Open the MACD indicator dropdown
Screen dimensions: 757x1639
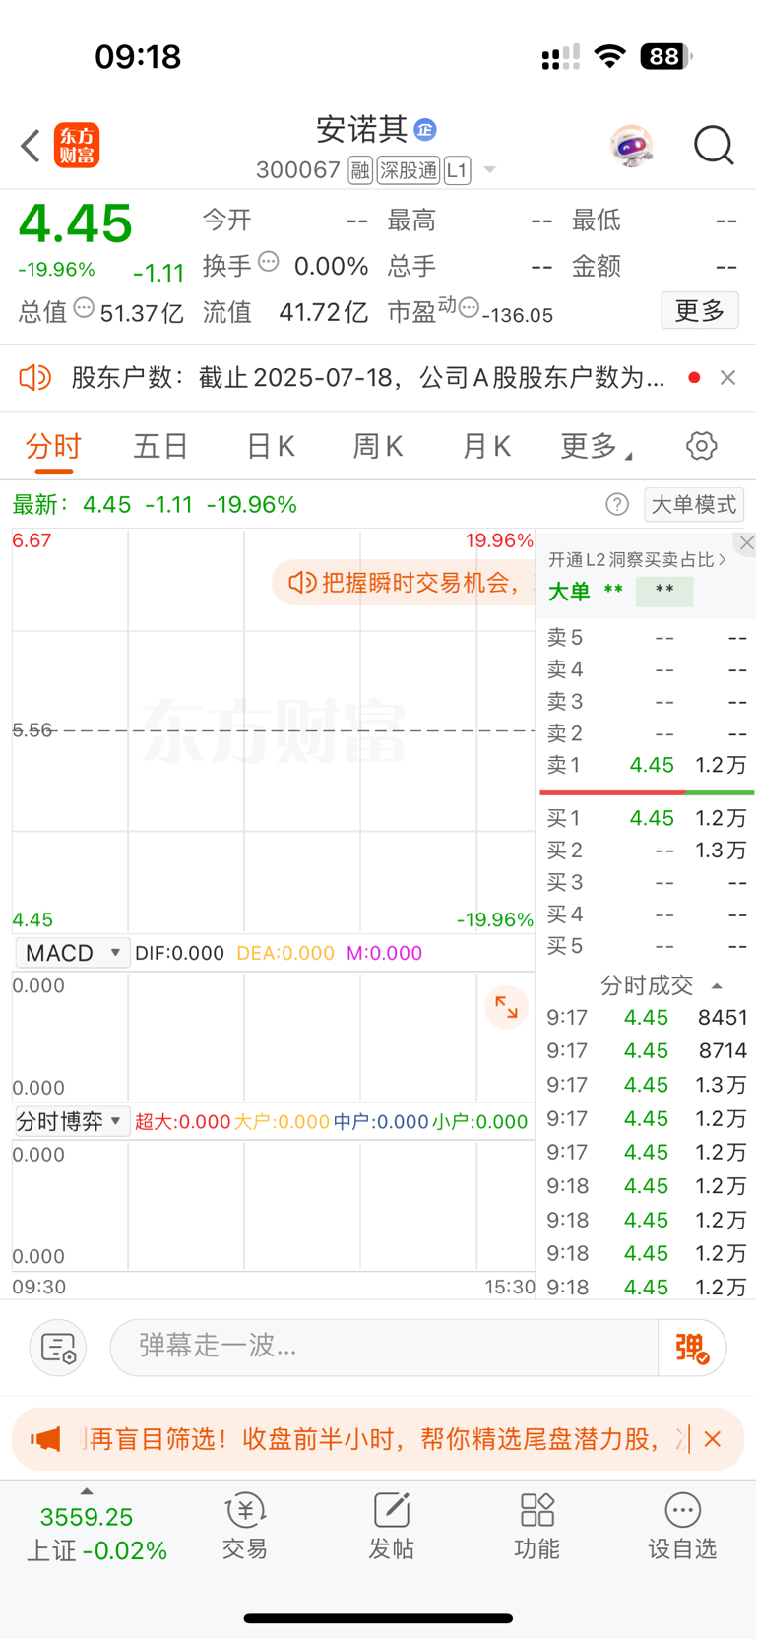point(73,953)
